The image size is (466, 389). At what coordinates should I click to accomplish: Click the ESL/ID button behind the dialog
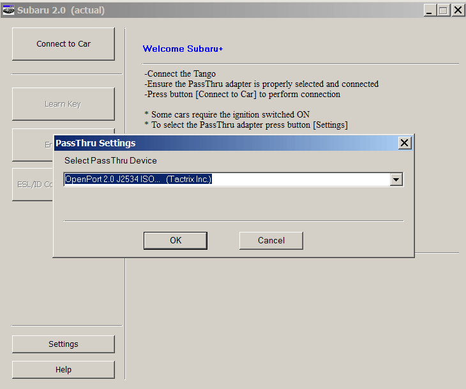(x=33, y=185)
